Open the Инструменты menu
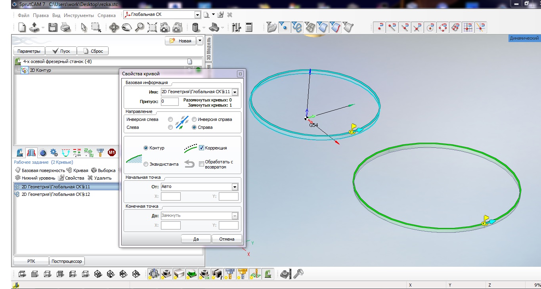This screenshot has width=541, height=289. click(x=79, y=15)
